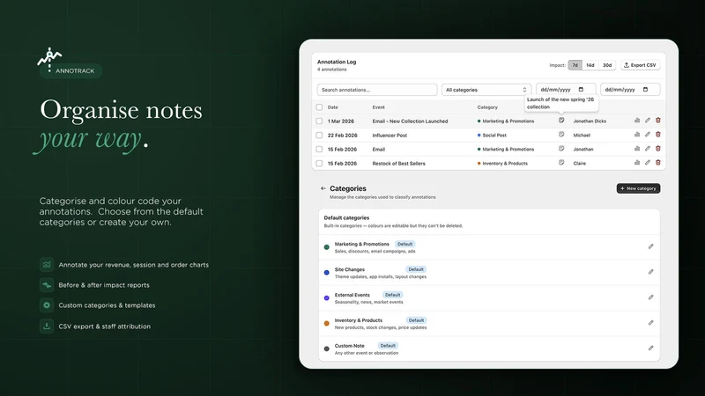Sort by the Category column header
The image size is (705, 396).
(487, 107)
